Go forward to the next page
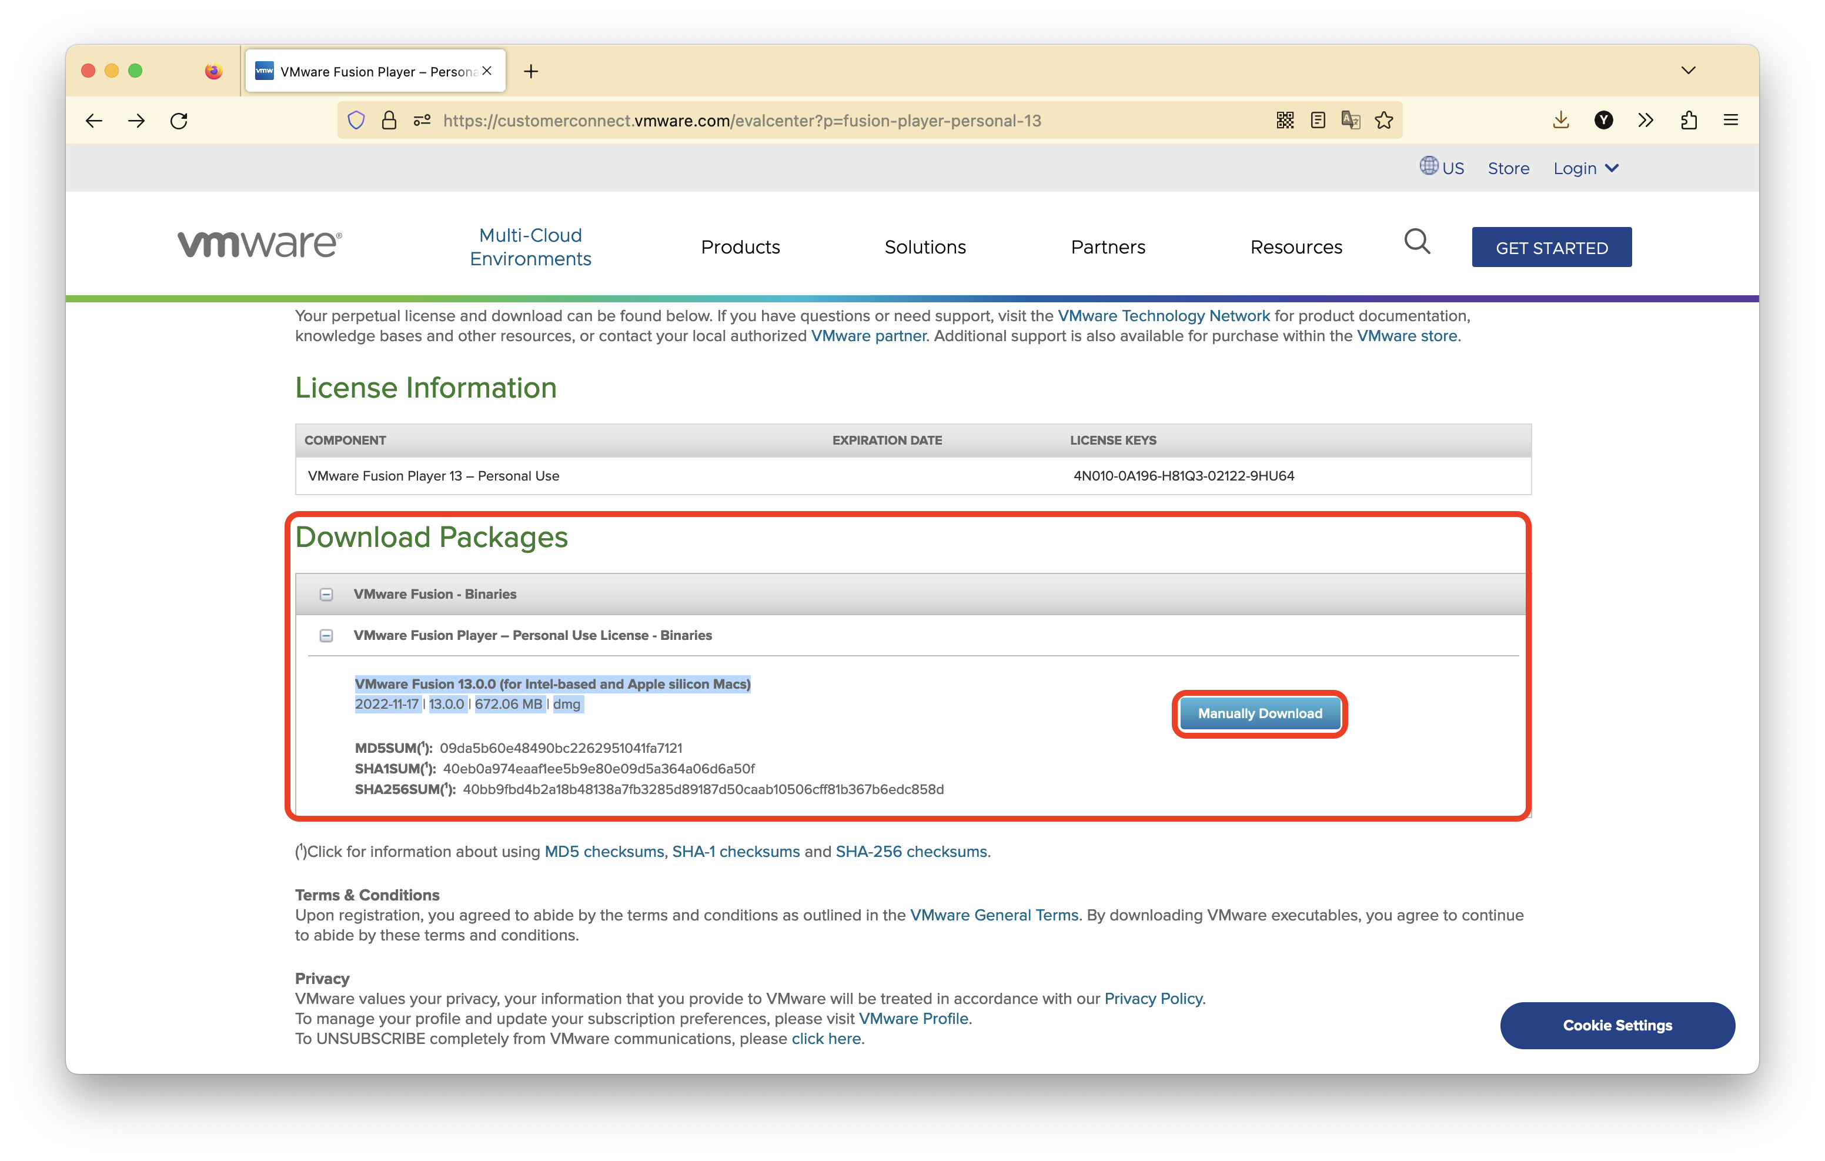The image size is (1825, 1161). tap(136, 121)
